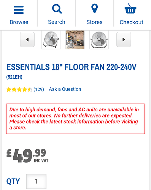Show previous product image with left arrow
Viewport: 151px width, 190px height.
(27, 40)
